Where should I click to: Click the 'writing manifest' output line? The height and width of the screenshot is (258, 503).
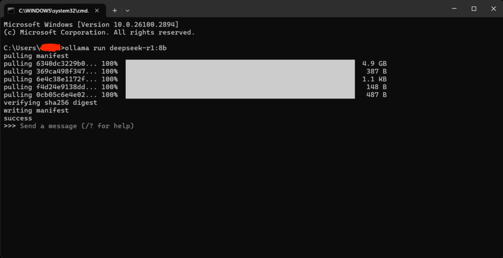36,110
